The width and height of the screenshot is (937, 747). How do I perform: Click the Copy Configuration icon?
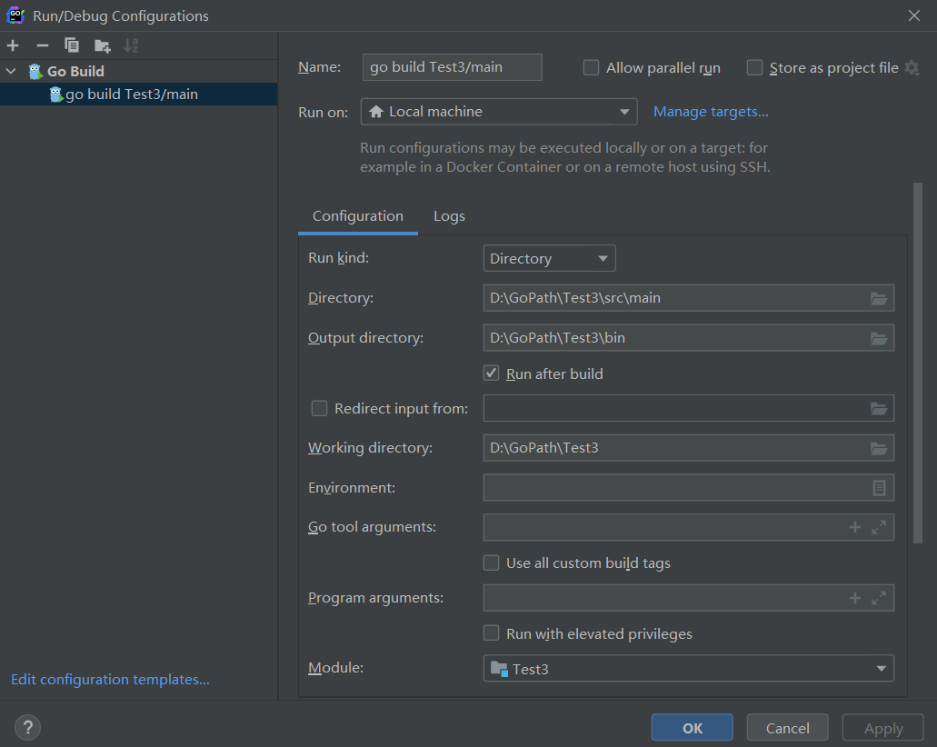click(72, 45)
